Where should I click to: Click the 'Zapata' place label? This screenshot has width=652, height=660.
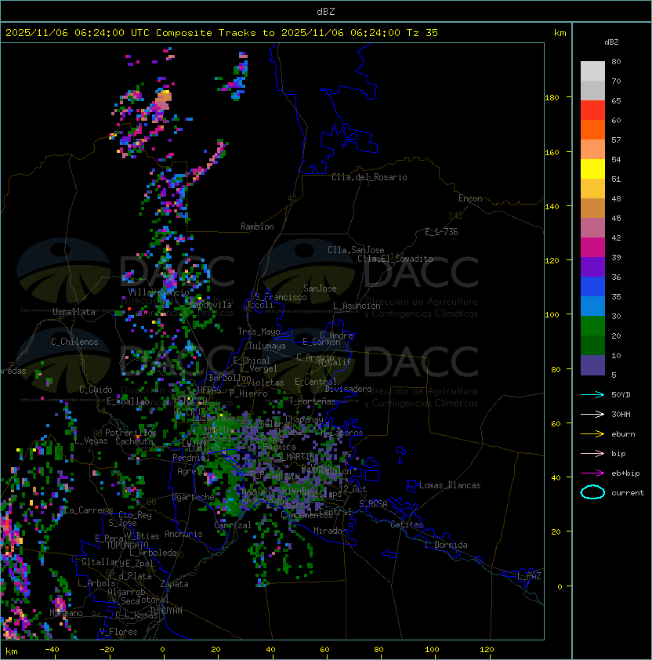click(x=174, y=584)
